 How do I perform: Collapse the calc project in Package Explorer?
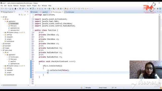point(2,17)
